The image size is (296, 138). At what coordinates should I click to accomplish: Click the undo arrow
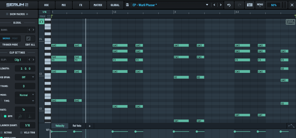point(229,5)
